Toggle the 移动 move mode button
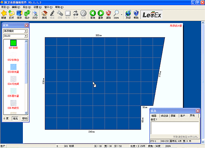Image resolution: width=205 pixels, height=148 pixels. 24,118
